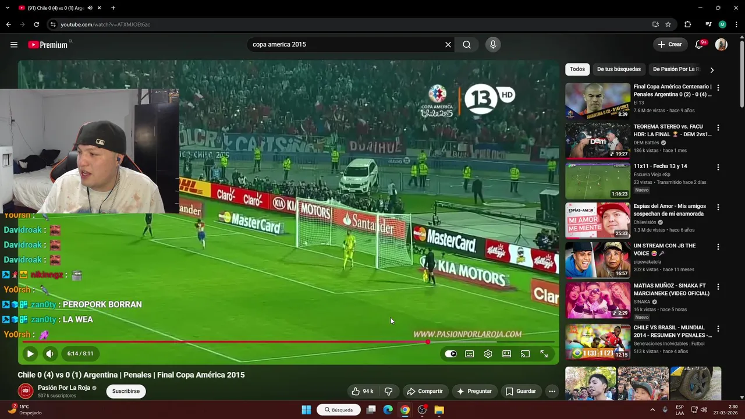
Task: Select the De Pasión Por La R chip
Action: 676,69
